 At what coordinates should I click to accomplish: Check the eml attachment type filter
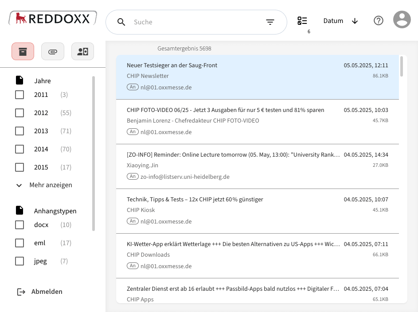pyautogui.click(x=20, y=243)
